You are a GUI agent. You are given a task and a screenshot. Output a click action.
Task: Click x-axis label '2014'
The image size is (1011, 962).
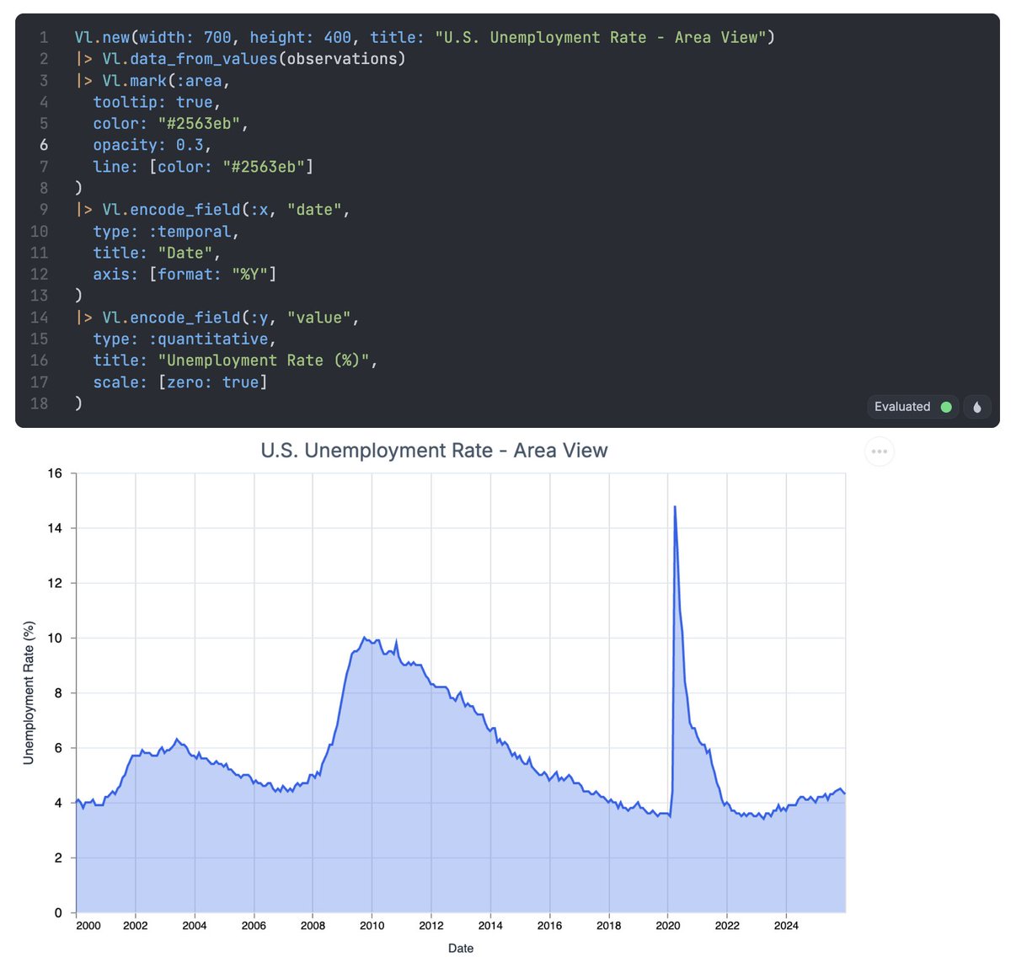pos(490,926)
